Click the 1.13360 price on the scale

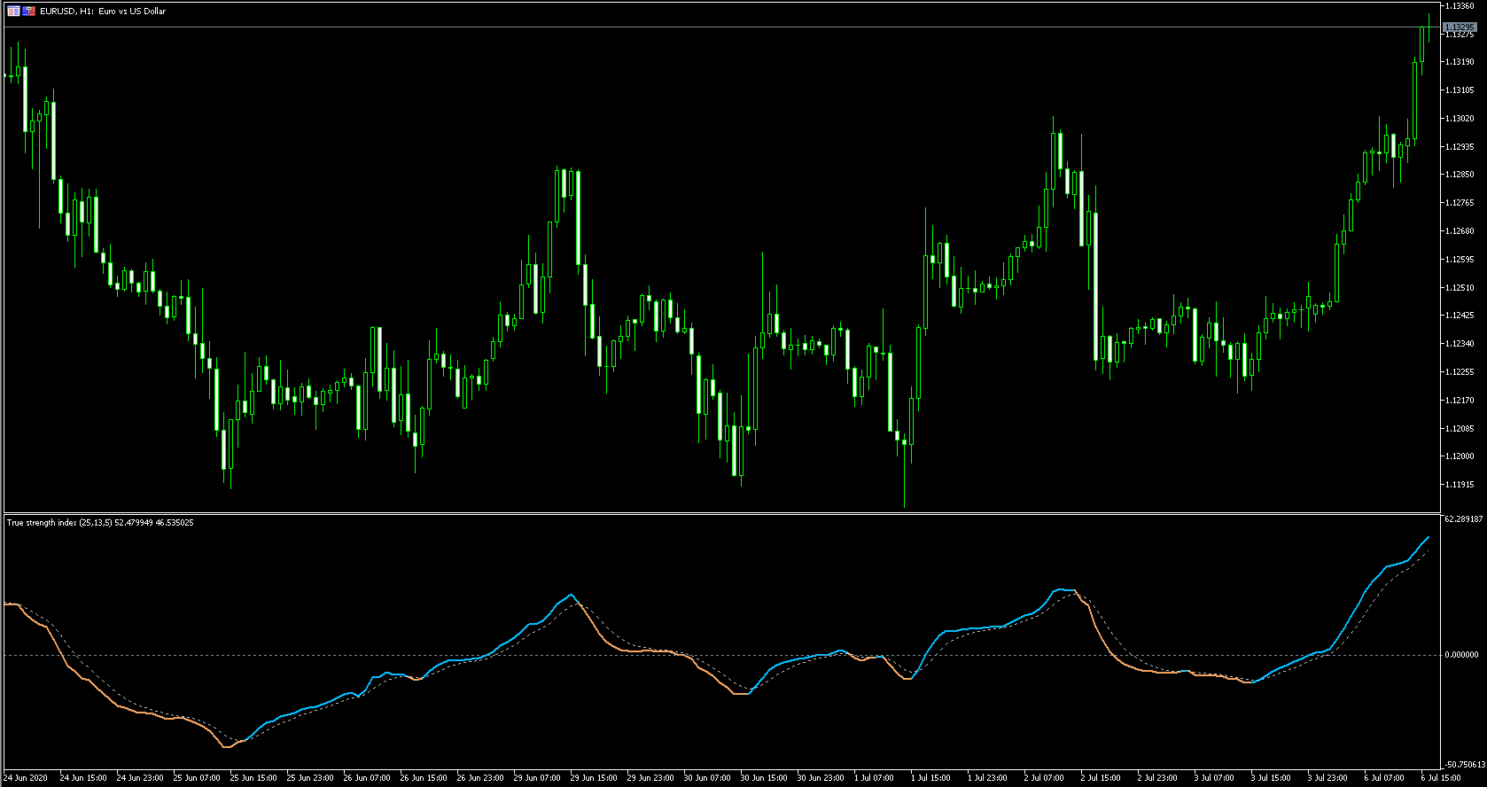(x=1459, y=6)
